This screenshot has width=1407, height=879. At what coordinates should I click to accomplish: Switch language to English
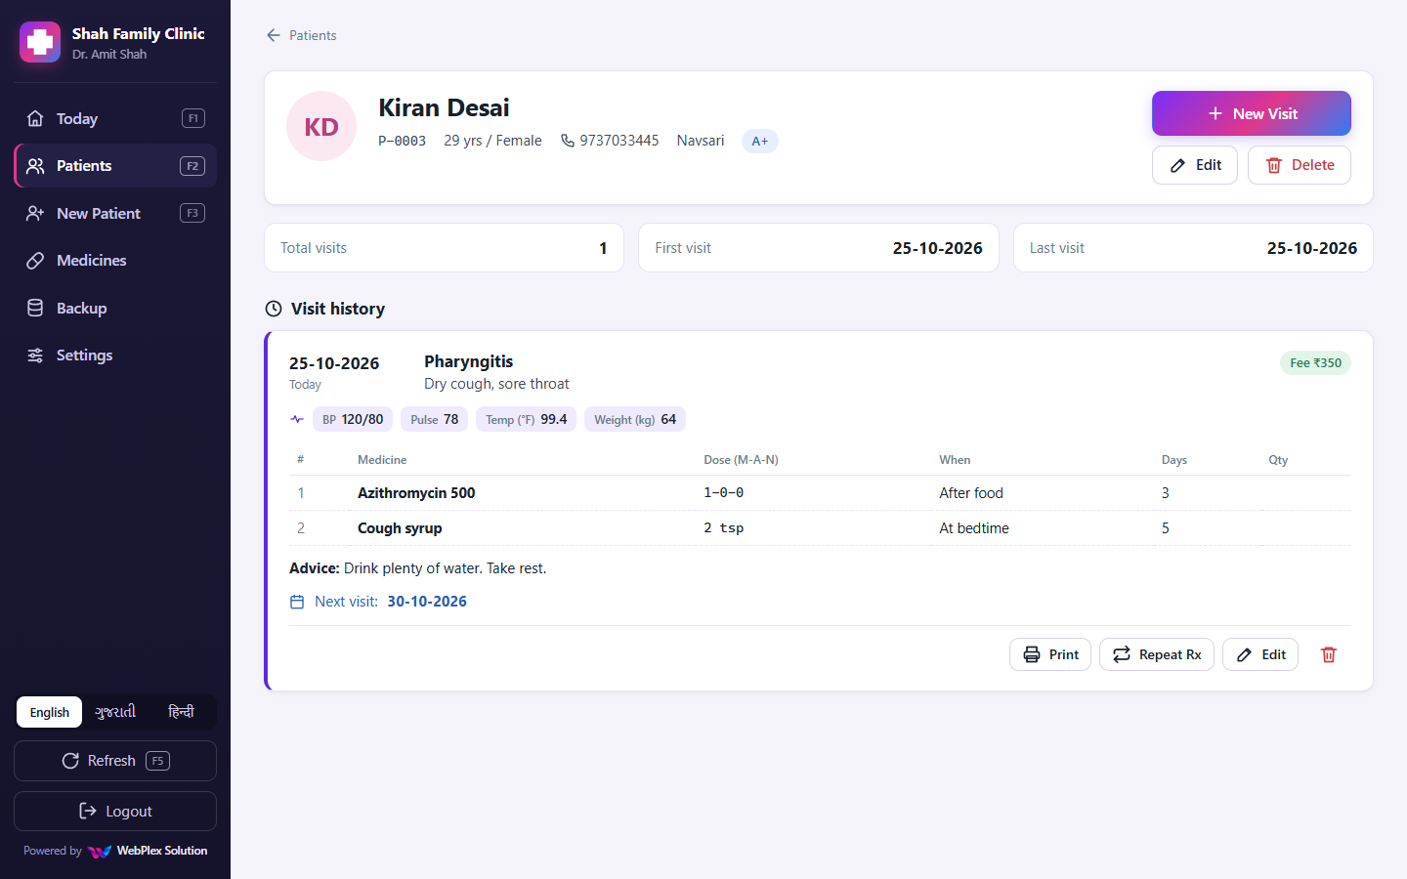(50, 712)
